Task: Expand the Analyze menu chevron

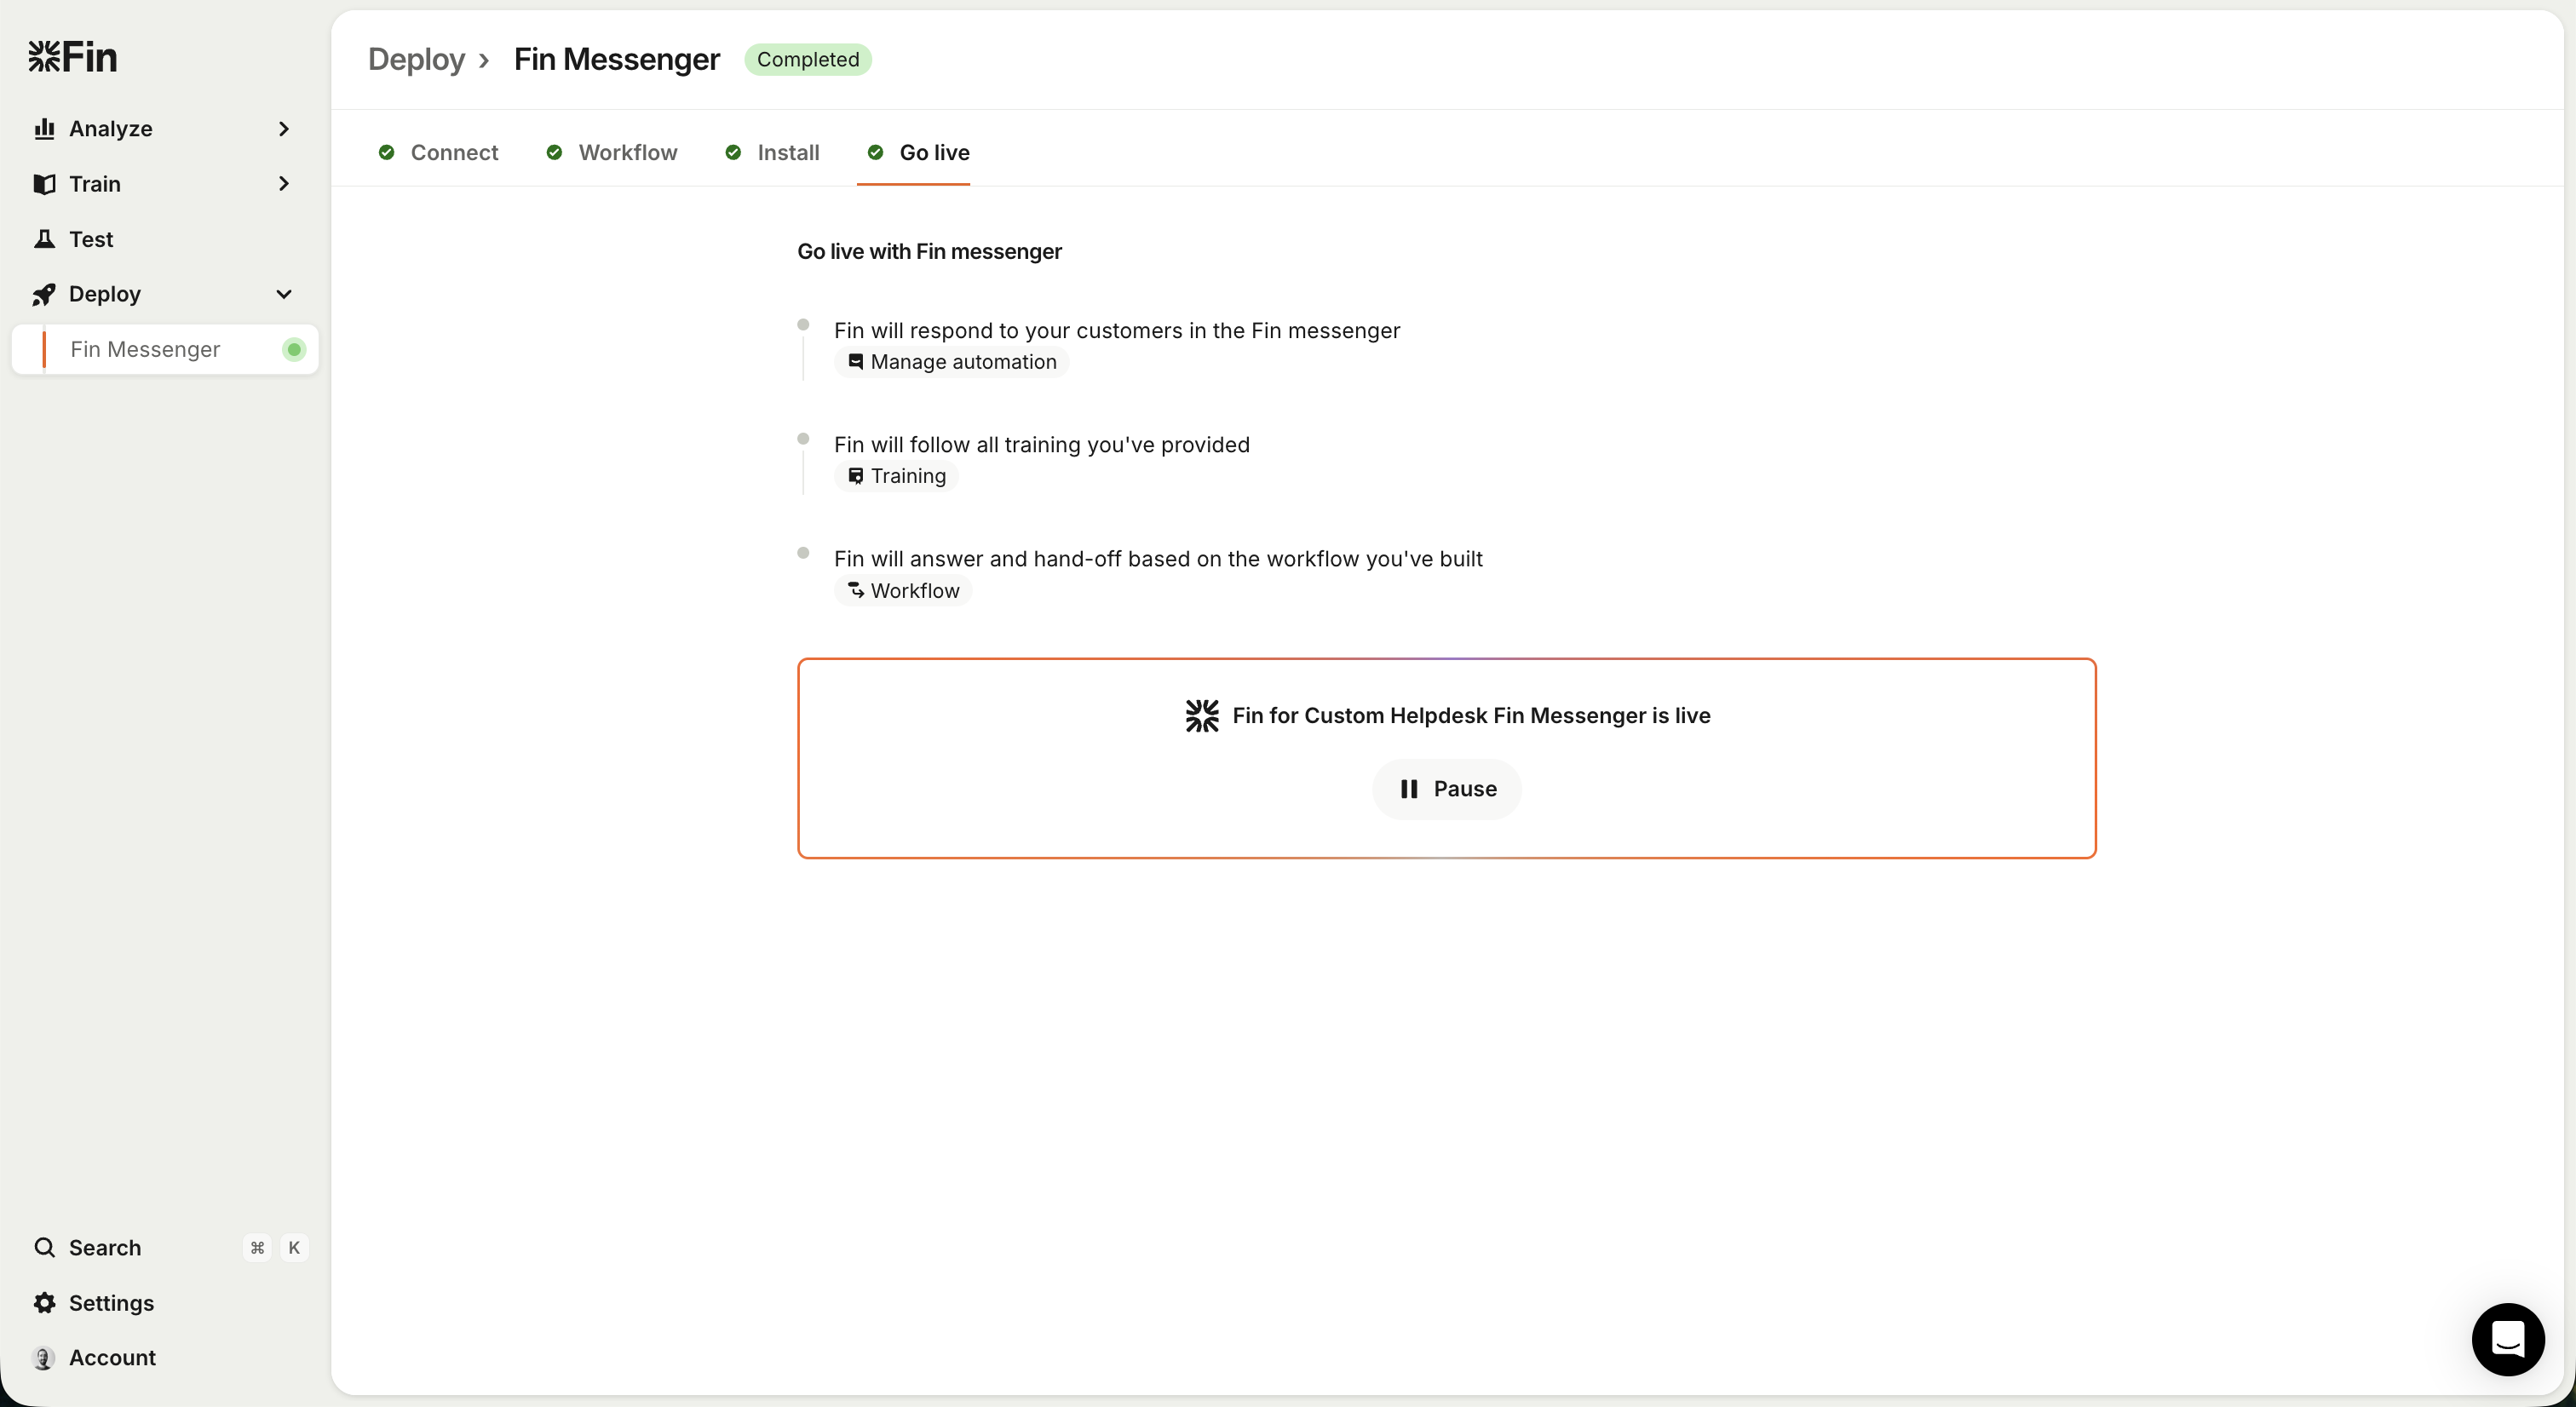Action: tap(284, 129)
